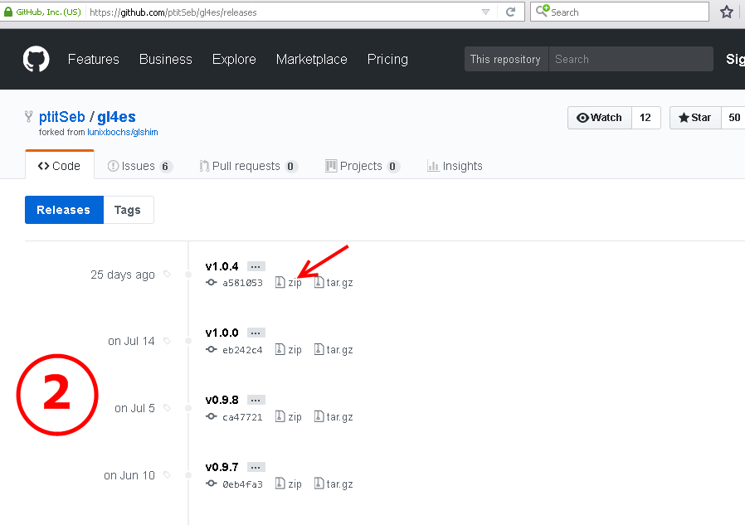Click the zip file icon for v1.0.4
The width and height of the screenshot is (745, 525).
pyautogui.click(x=280, y=282)
